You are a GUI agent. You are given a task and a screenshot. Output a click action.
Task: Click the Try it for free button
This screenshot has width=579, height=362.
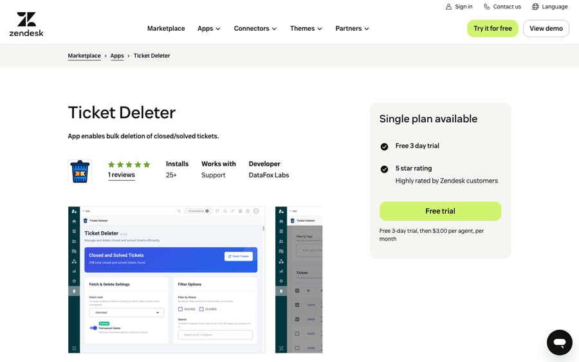click(x=493, y=28)
